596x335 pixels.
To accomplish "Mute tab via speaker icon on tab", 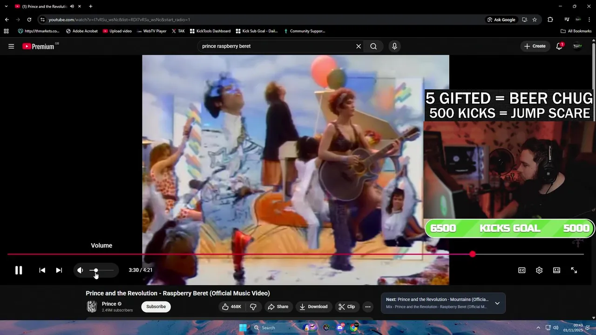I will click(x=72, y=7).
